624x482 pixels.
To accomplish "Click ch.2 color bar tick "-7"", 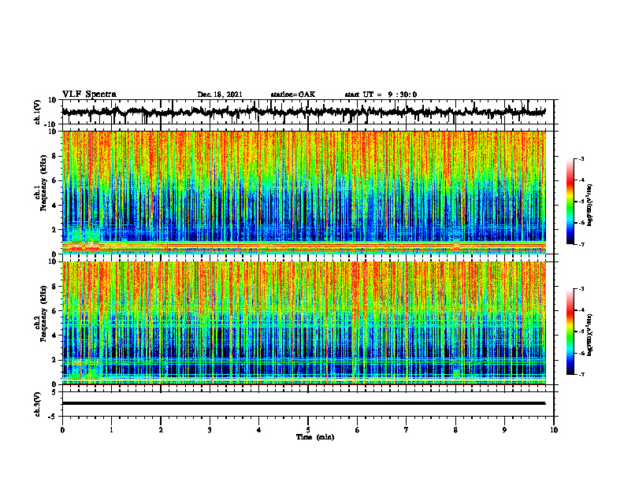I will 581,374.
